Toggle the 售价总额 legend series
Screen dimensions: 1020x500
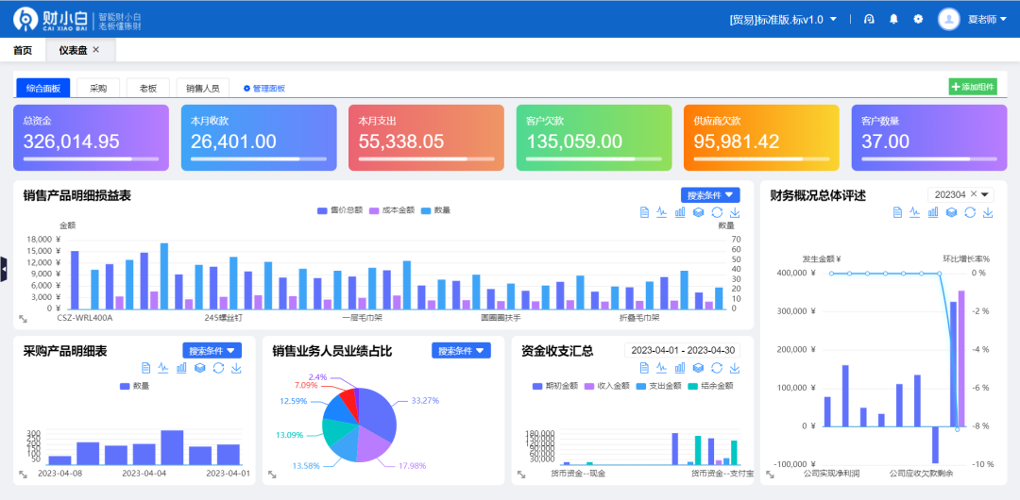340,210
